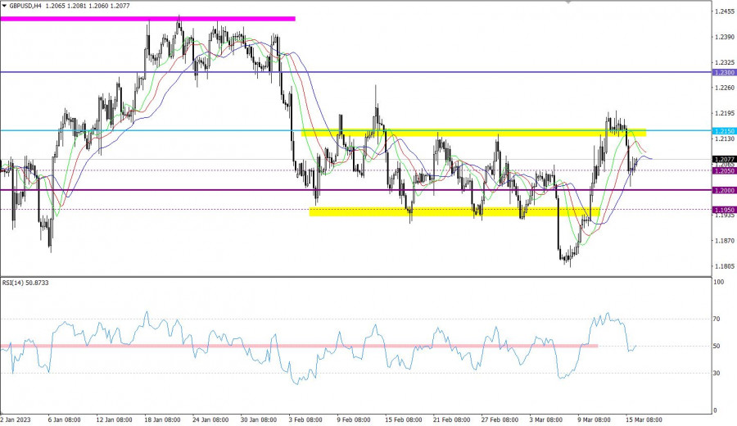
Task: Click the 1.2050 price level tag
Action: [x=724, y=170]
